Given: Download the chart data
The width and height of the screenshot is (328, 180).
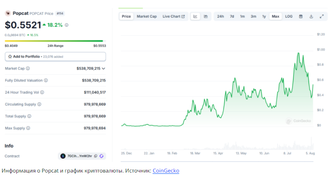Looking at the screenshot, I should click(x=311, y=16).
